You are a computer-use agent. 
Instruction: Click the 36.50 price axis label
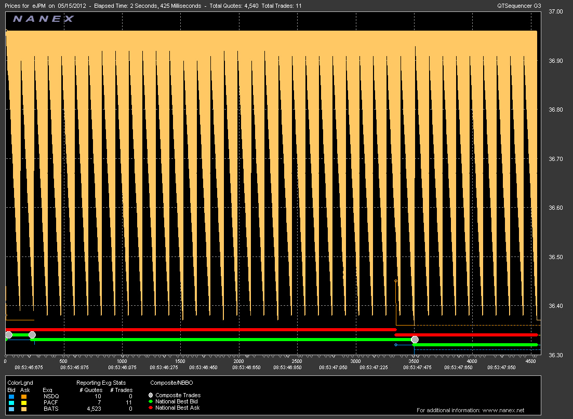point(556,257)
